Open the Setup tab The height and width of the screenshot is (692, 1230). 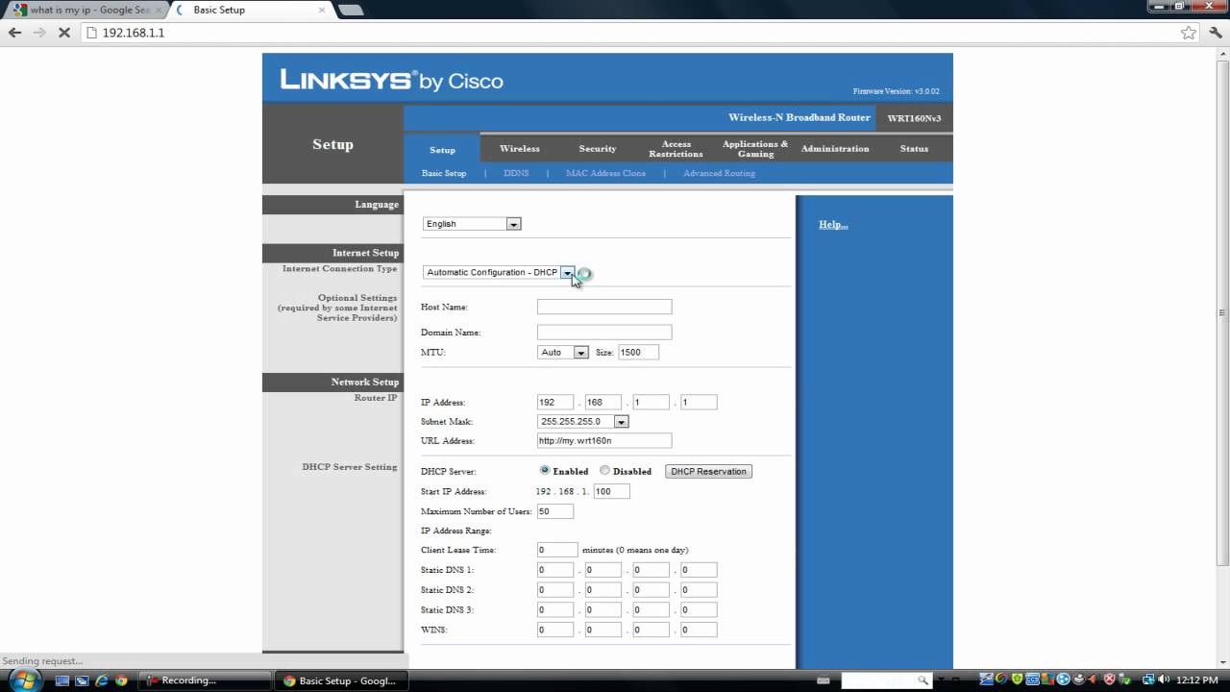pyautogui.click(x=442, y=149)
